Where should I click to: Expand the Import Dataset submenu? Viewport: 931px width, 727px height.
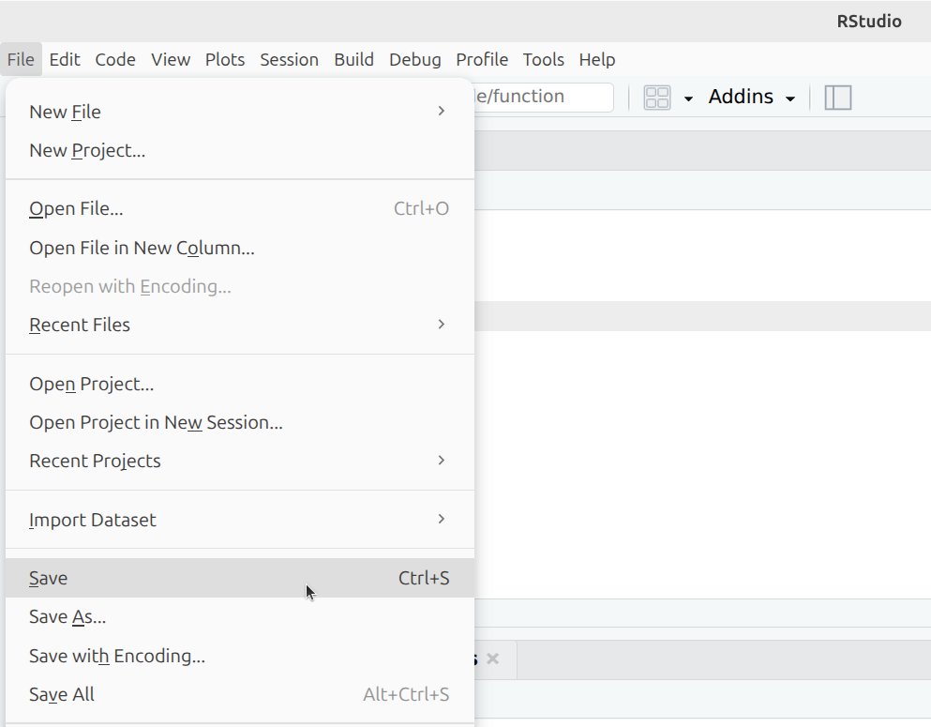pos(240,520)
